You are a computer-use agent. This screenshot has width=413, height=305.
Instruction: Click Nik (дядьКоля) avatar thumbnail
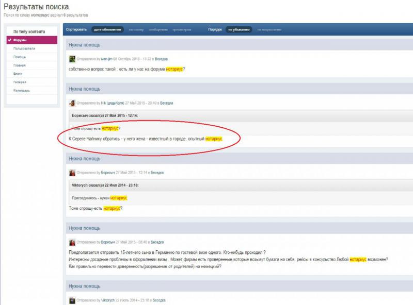point(72,103)
